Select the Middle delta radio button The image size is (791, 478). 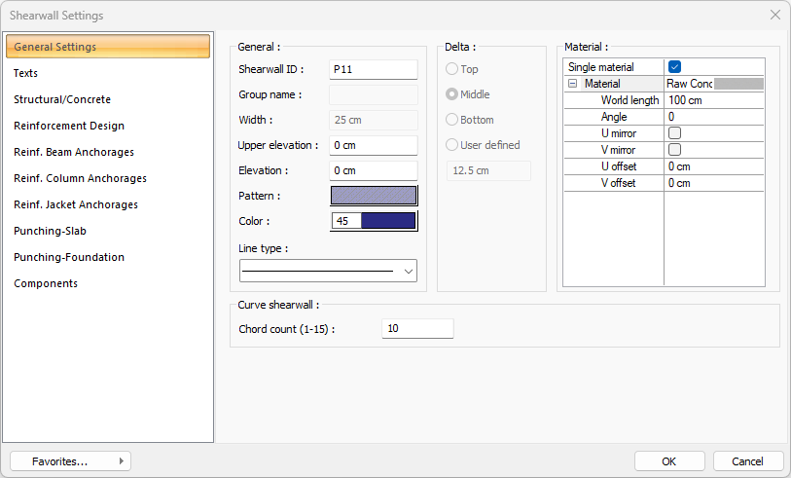(452, 94)
